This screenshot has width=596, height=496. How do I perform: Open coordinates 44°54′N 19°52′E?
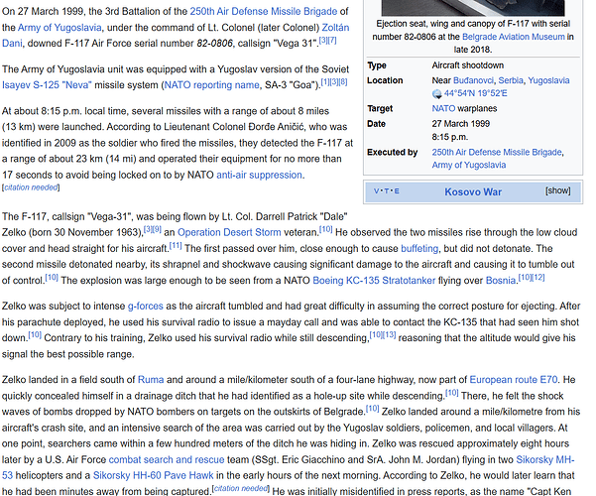(482, 94)
